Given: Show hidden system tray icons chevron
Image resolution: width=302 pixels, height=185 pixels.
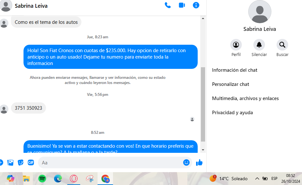Looking at the screenshot, I should (x=257, y=179).
